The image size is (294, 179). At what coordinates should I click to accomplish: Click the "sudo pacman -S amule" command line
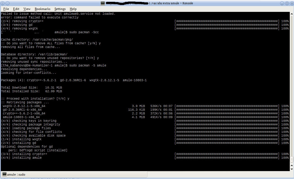point(87,65)
